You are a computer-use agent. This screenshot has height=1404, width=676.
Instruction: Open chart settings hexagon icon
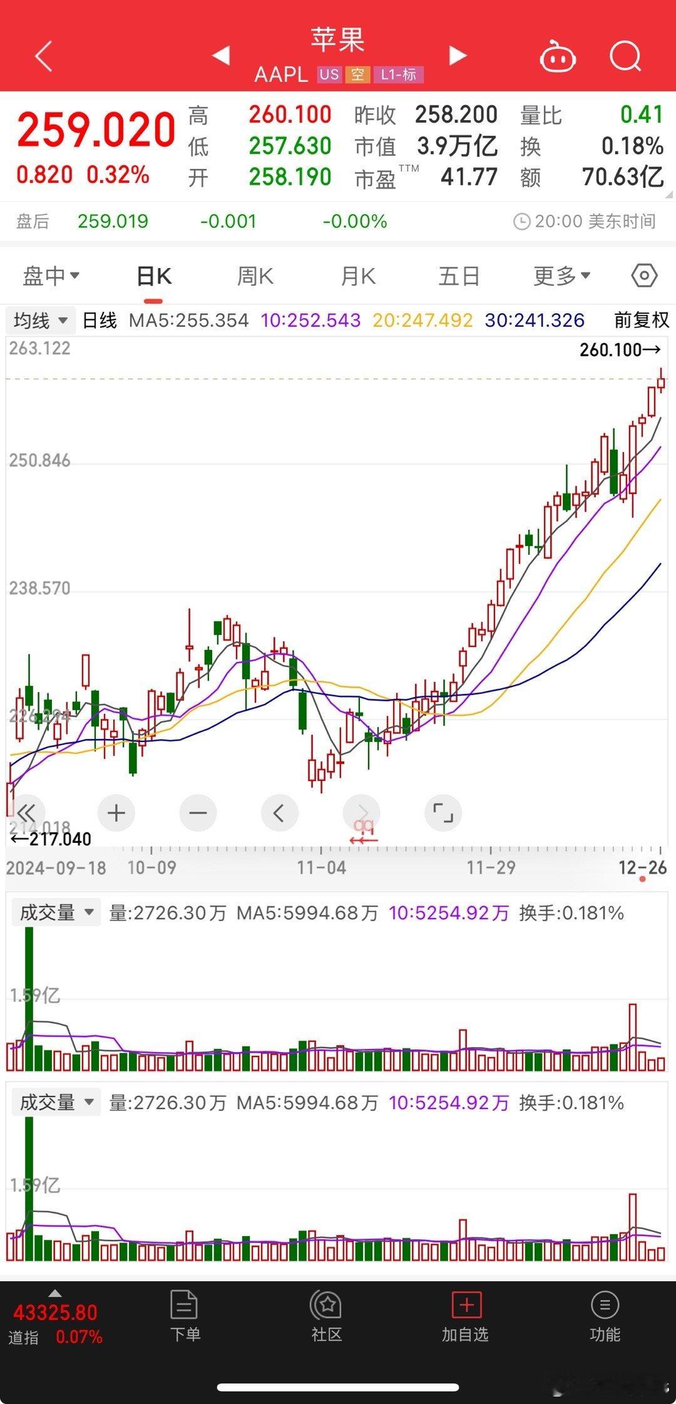click(644, 276)
